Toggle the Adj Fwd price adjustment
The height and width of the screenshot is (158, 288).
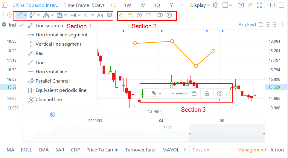pyautogui.click(x=247, y=24)
